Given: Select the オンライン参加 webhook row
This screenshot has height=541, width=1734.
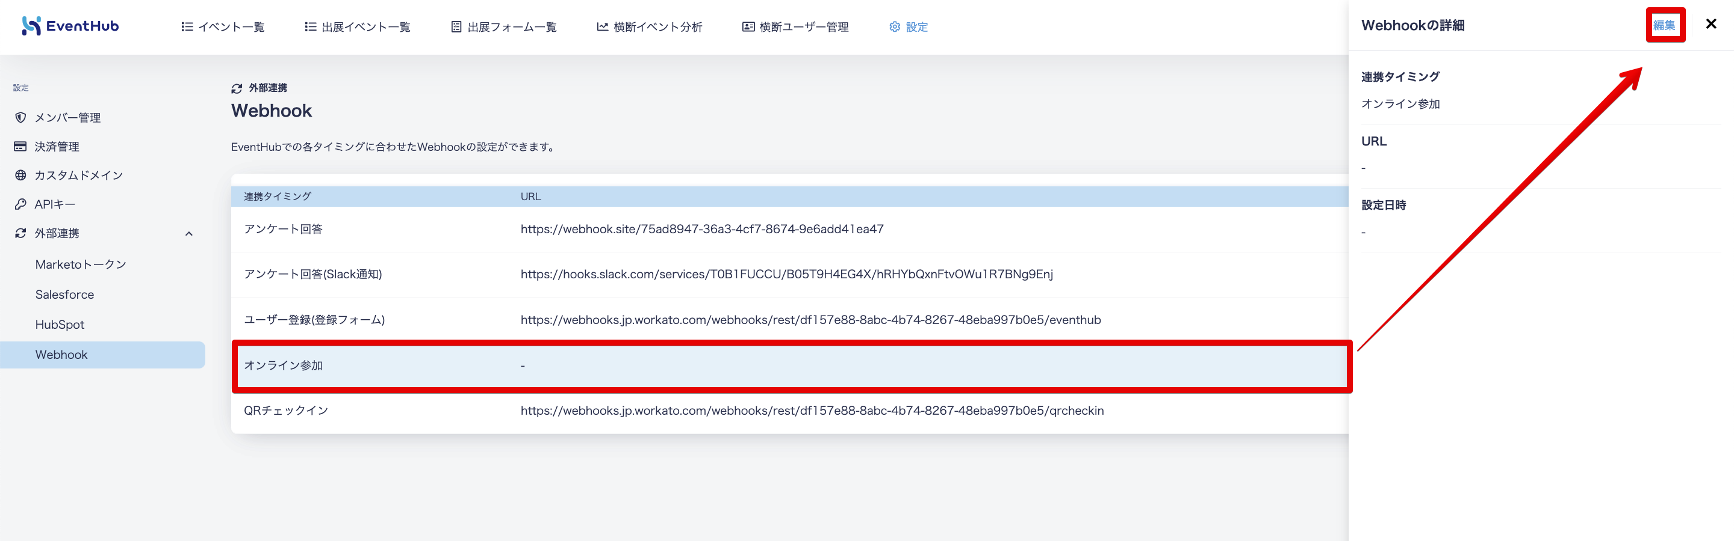Looking at the screenshot, I should pos(789,365).
